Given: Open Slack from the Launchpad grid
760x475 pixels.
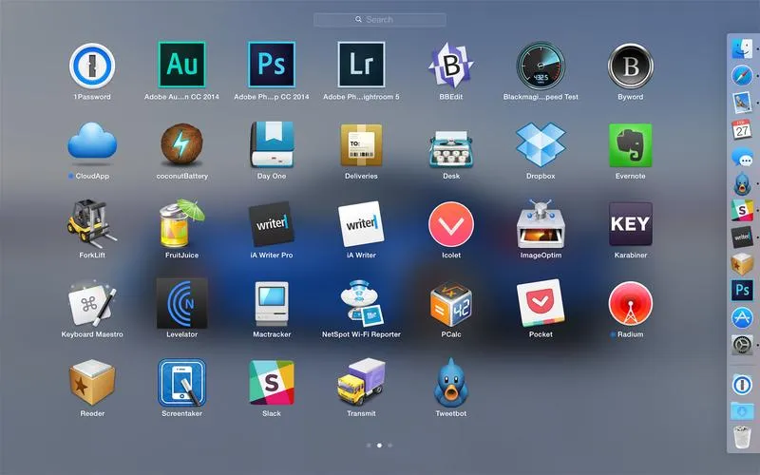Looking at the screenshot, I should pyautogui.click(x=272, y=383).
